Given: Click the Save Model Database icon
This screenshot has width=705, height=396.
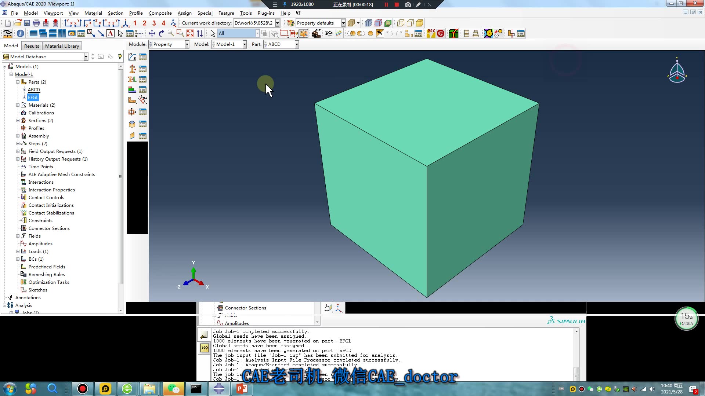Looking at the screenshot, I should click(x=27, y=23).
